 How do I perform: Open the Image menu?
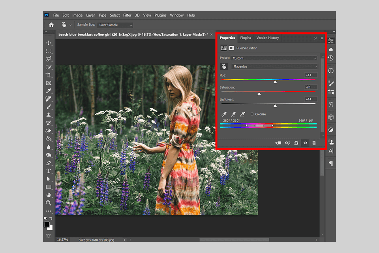pos(77,15)
